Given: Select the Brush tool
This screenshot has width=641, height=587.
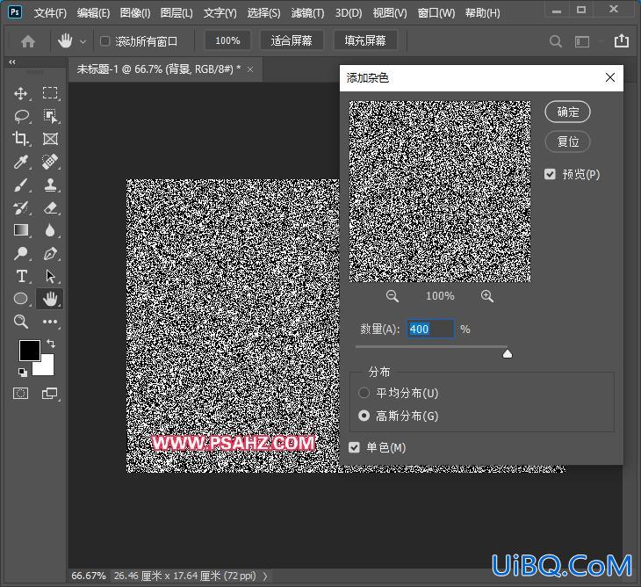Looking at the screenshot, I should click(20, 185).
